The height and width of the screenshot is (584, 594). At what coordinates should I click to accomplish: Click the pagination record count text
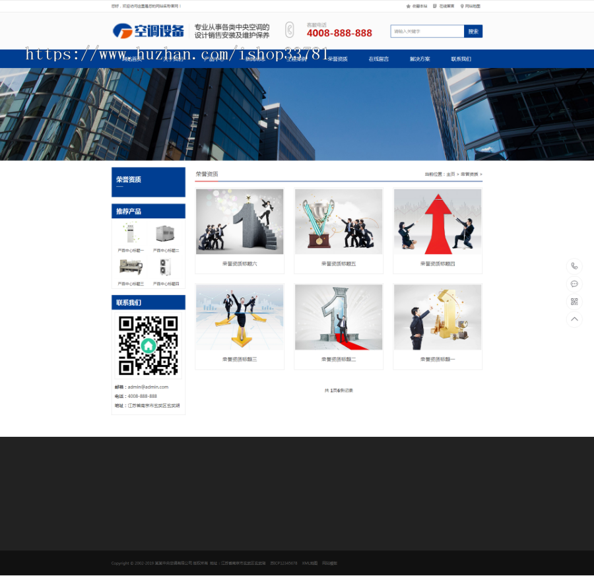[339, 391]
